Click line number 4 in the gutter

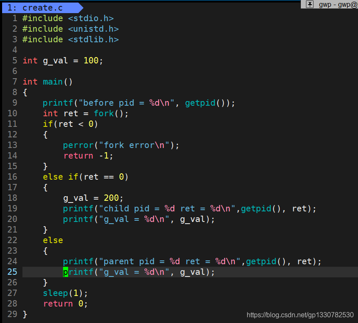pyautogui.click(x=15, y=50)
